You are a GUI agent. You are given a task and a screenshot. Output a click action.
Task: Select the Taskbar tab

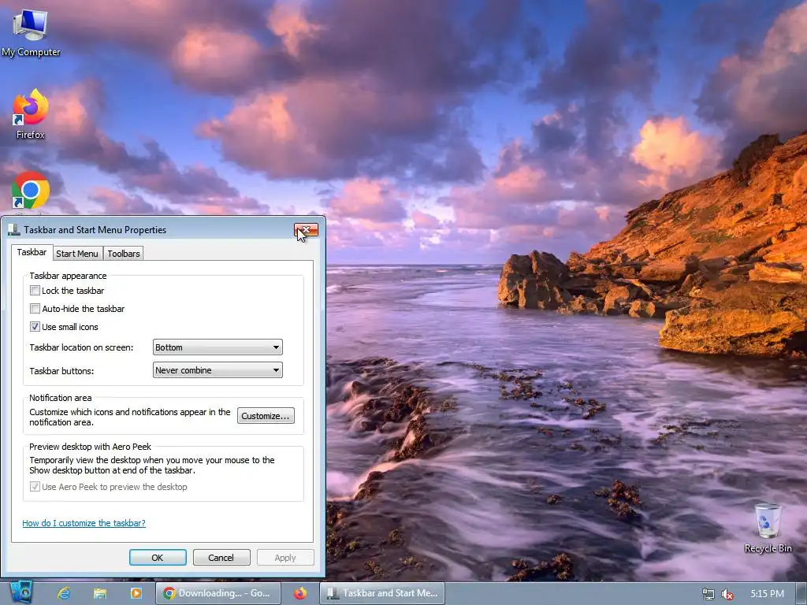click(32, 252)
